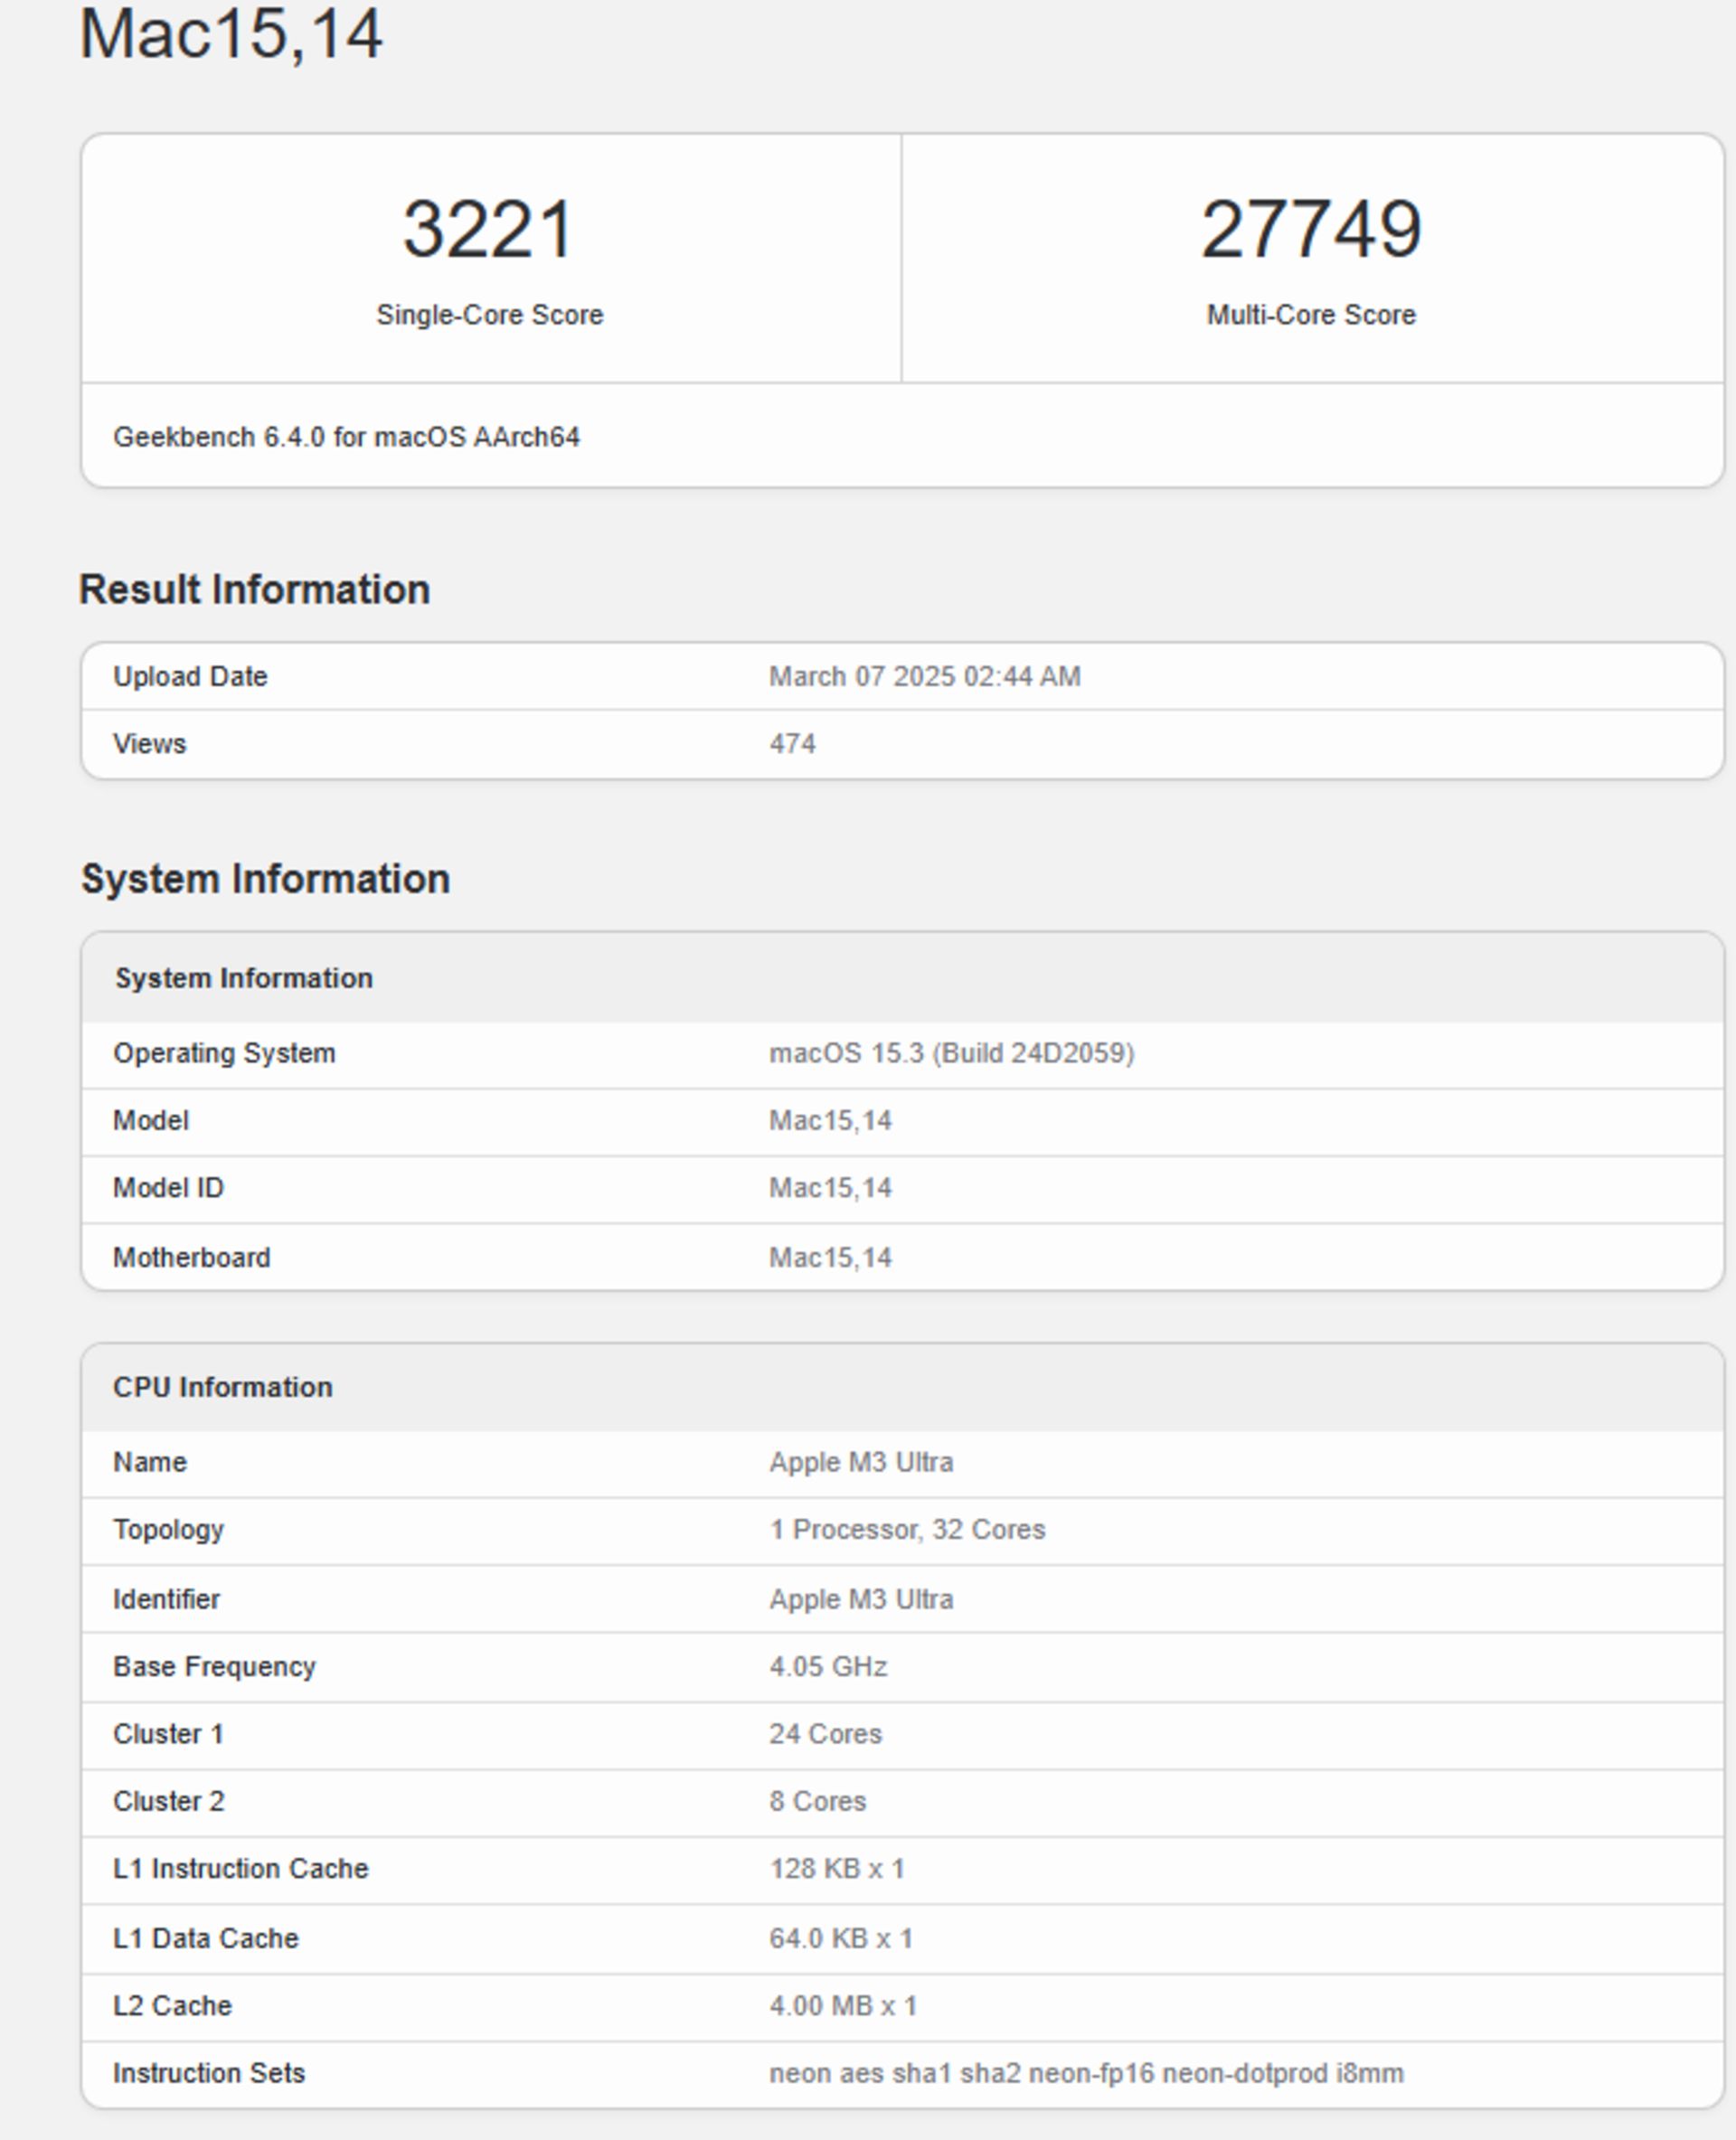Select the Mac15,14 value in Model row
1736x2140 pixels.
[x=830, y=1120]
